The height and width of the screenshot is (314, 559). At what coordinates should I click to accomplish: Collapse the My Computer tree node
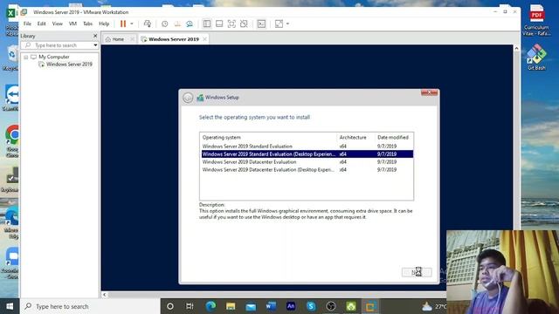(25, 57)
